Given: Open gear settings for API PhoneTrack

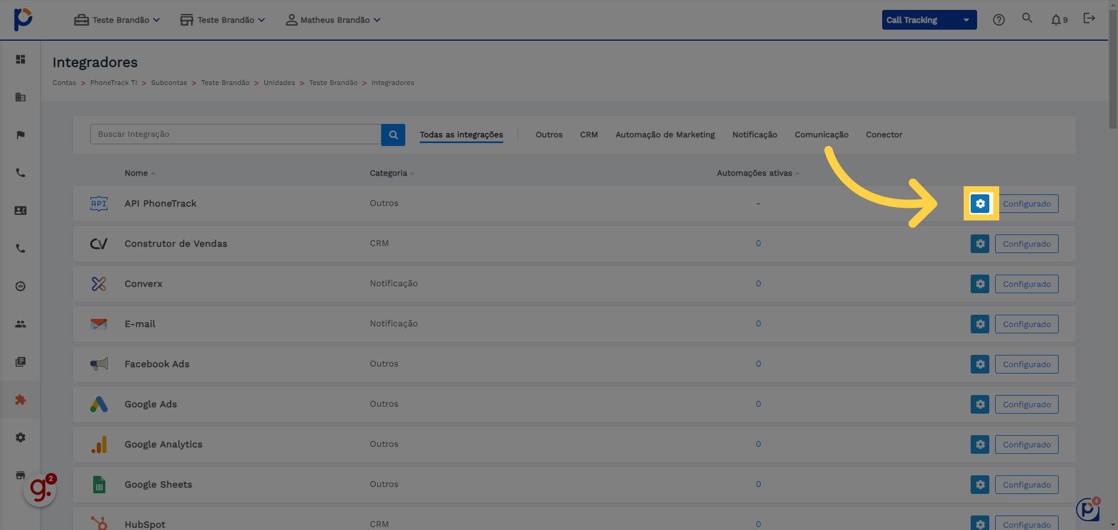Looking at the screenshot, I should (x=981, y=204).
